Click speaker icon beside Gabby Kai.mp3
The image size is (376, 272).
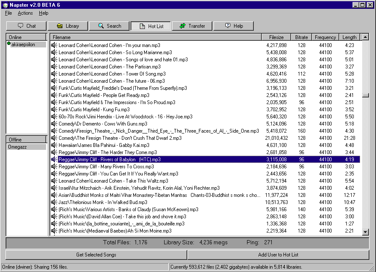[x=54, y=145]
